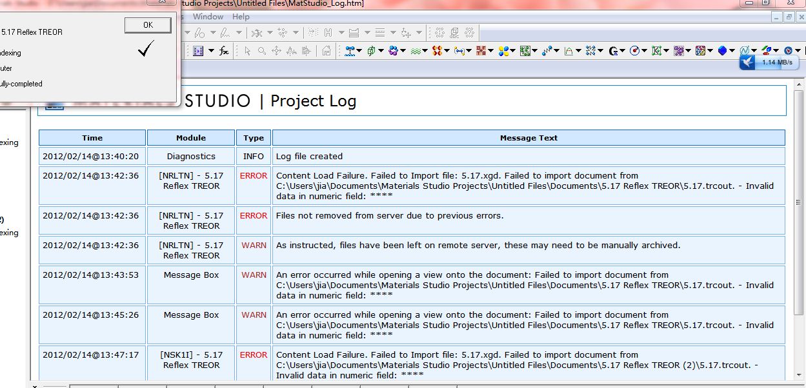
Task: Click the fx function icon
Action: pyautogui.click(x=224, y=51)
